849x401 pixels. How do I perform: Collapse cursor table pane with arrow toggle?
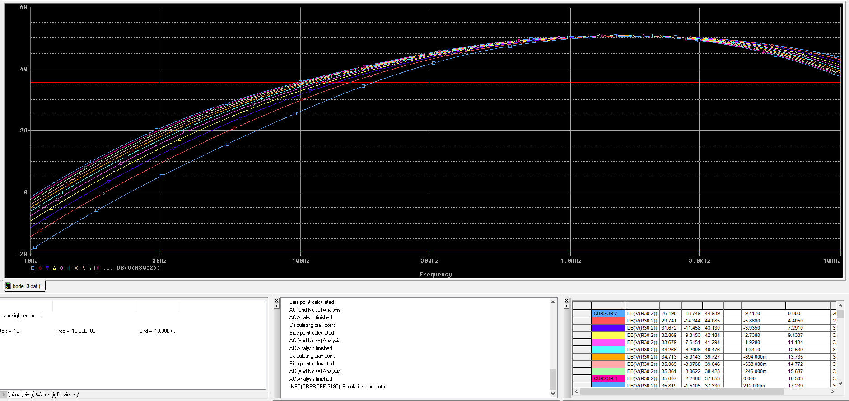pos(567,306)
